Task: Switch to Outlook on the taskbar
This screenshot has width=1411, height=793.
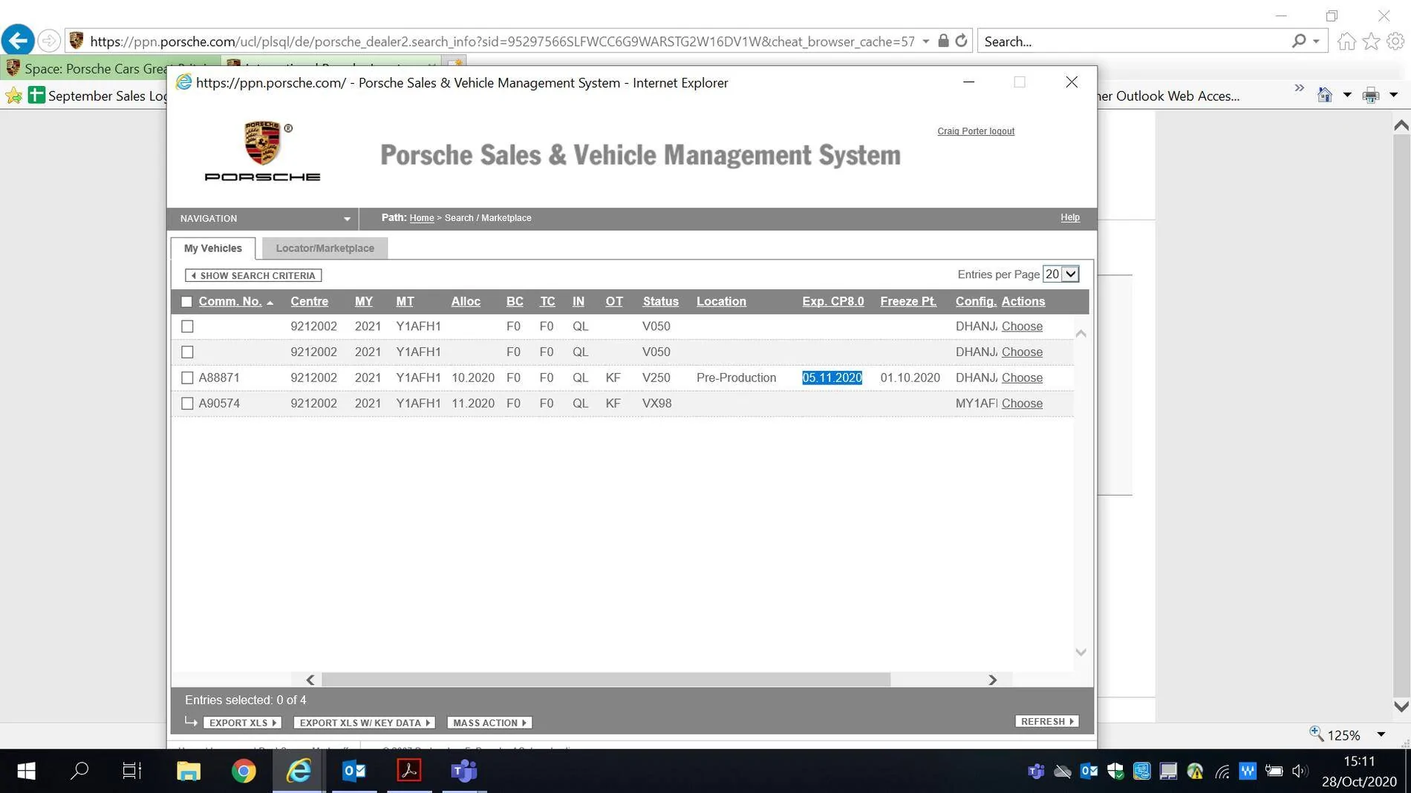Action: tap(354, 771)
